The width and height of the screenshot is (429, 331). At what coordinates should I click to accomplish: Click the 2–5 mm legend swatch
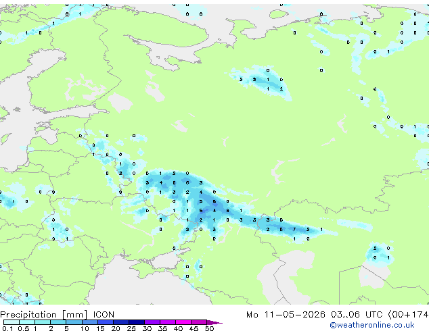click(58, 322)
